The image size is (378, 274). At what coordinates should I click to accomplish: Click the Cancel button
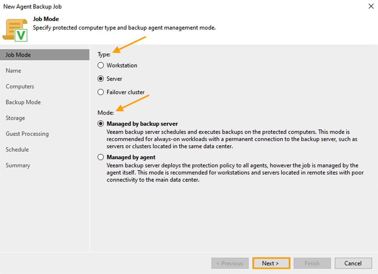(x=353, y=263)
